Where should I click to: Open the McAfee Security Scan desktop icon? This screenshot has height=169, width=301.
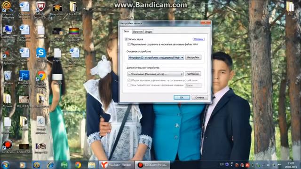[40, 10]
